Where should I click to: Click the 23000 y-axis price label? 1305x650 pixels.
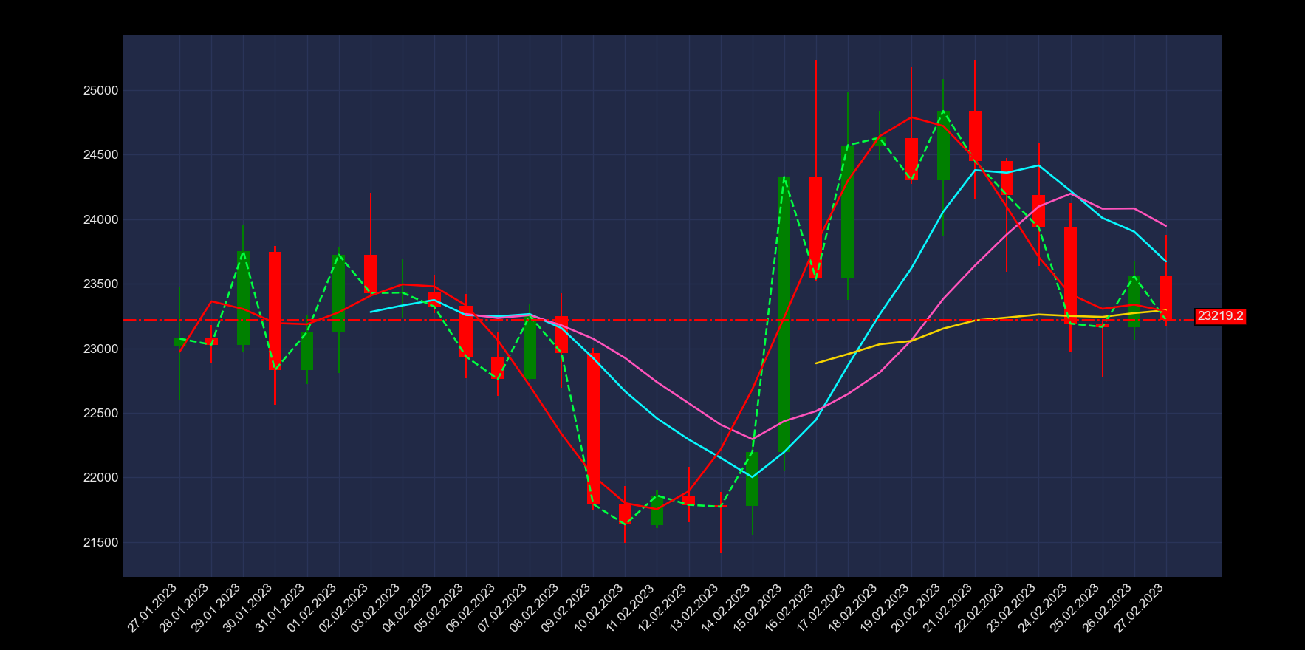click(x=102, y=349)
